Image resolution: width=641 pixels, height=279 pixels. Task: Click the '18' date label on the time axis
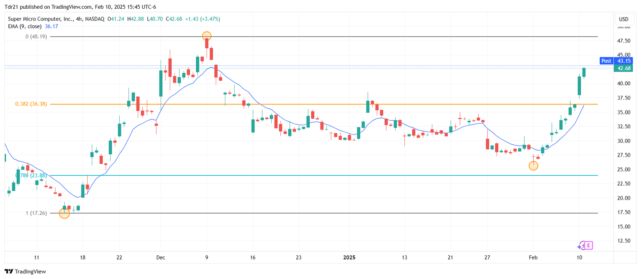pyautogui.click(x=83, y=257)
